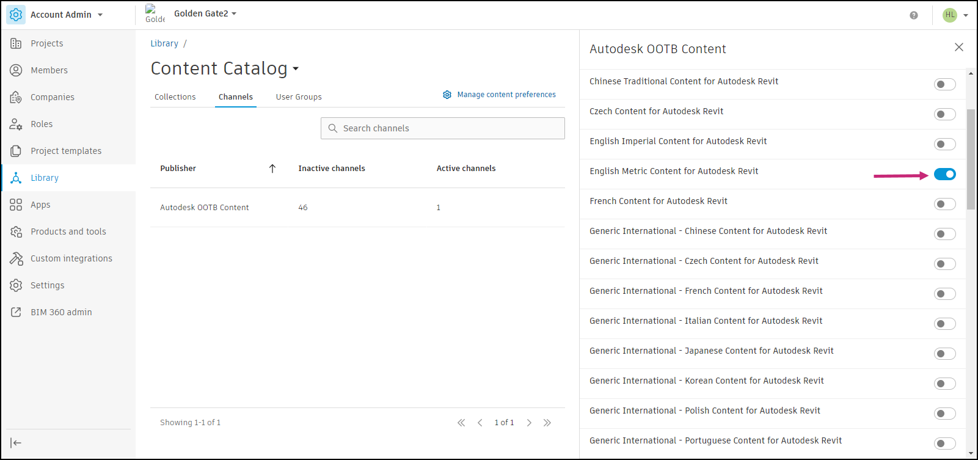Collapse the left sidebar navigation
This screenshot has height=460, width=978.
16,443
